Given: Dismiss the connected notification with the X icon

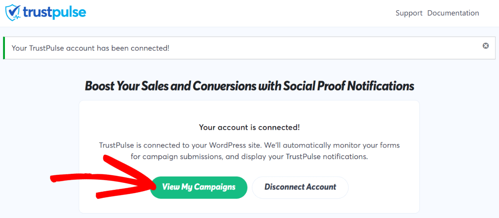Looking at the screenshot, I should coord(486,46).
